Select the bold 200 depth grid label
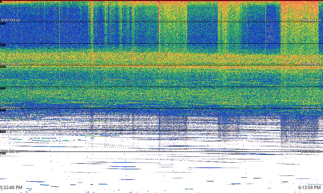Viewport: 323px width, 193px height. pos(3,45)
